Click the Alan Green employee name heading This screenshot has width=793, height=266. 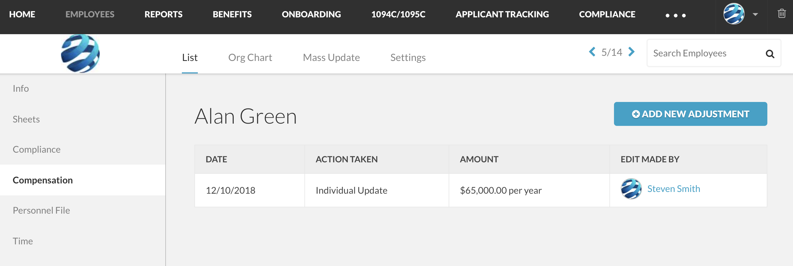[246, 116]
